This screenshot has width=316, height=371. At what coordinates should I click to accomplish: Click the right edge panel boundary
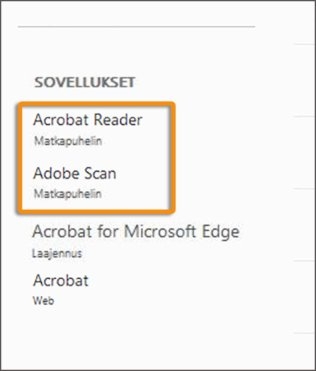(x=313, y=184)
